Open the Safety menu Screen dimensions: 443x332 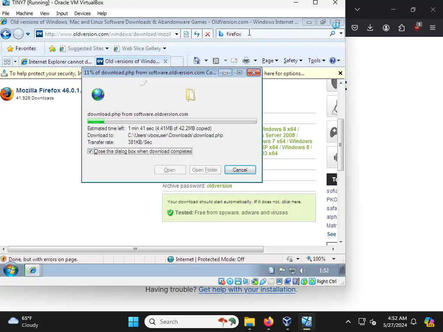coord(293,61)
